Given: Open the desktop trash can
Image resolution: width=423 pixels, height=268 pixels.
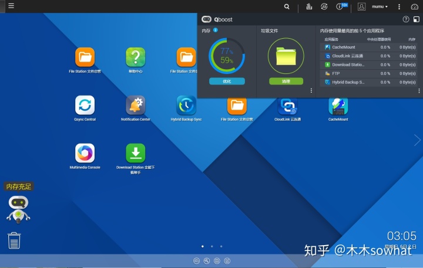Looking at the screenshot, I should (14, 240).
